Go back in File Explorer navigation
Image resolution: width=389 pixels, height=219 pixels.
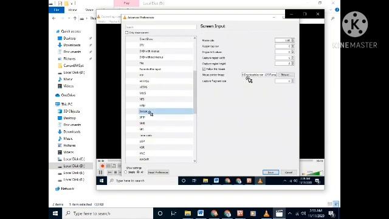point(54,18)
